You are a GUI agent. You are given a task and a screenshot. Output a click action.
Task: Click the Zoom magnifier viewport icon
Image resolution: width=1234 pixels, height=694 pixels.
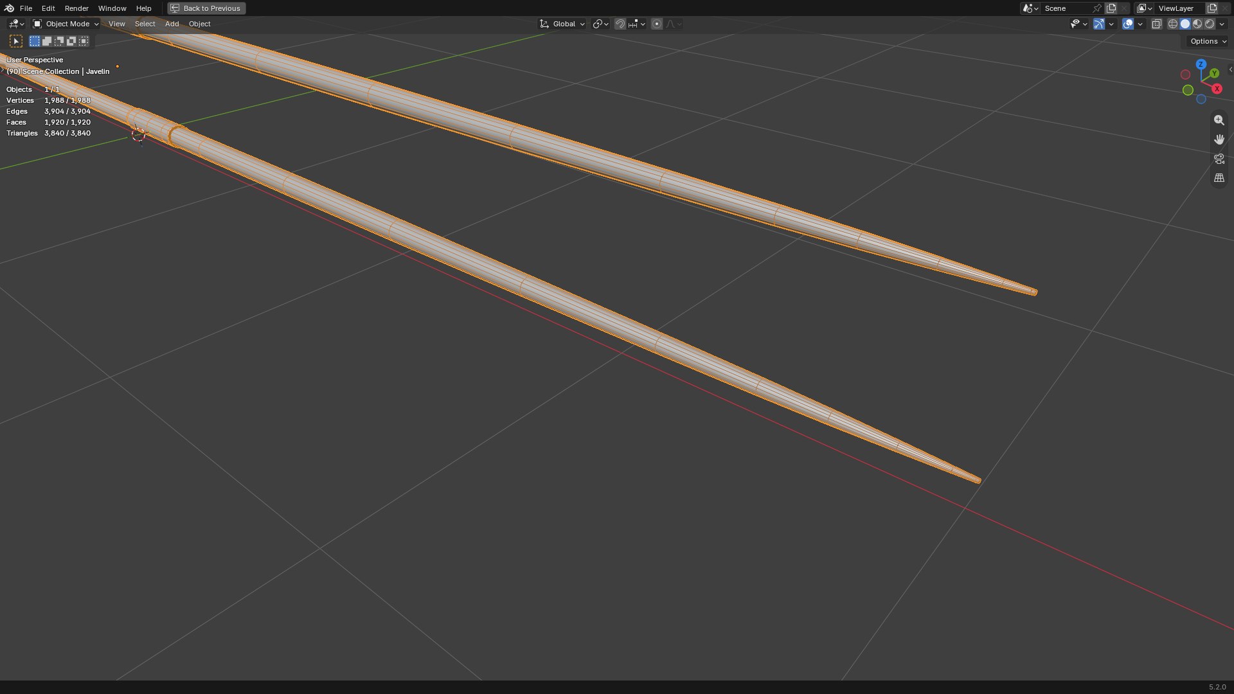coord(1219,120)
